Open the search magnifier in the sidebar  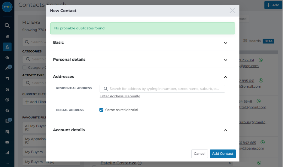click(x=7, y=26)
